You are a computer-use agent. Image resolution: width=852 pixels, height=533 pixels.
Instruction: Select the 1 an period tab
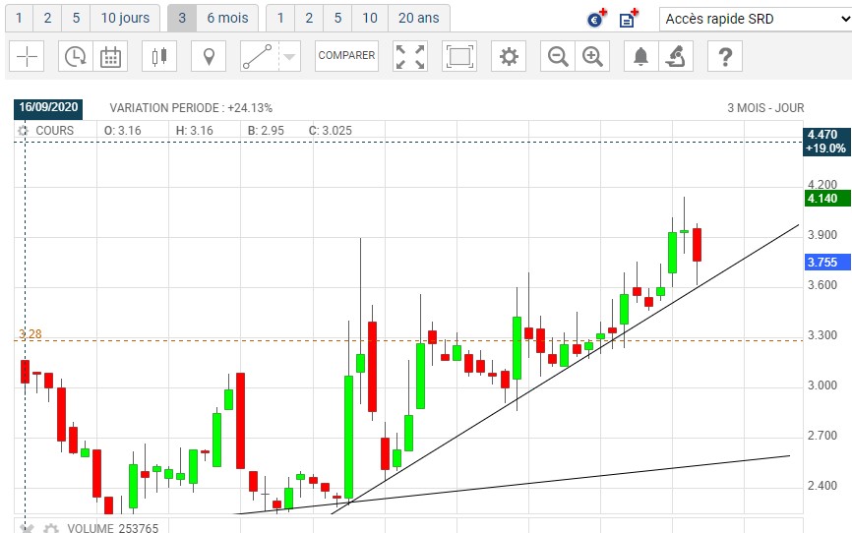click(x=280, y=18)
